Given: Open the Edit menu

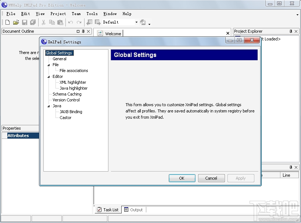Looking at the screenshot, I should [x=25, y=14].
